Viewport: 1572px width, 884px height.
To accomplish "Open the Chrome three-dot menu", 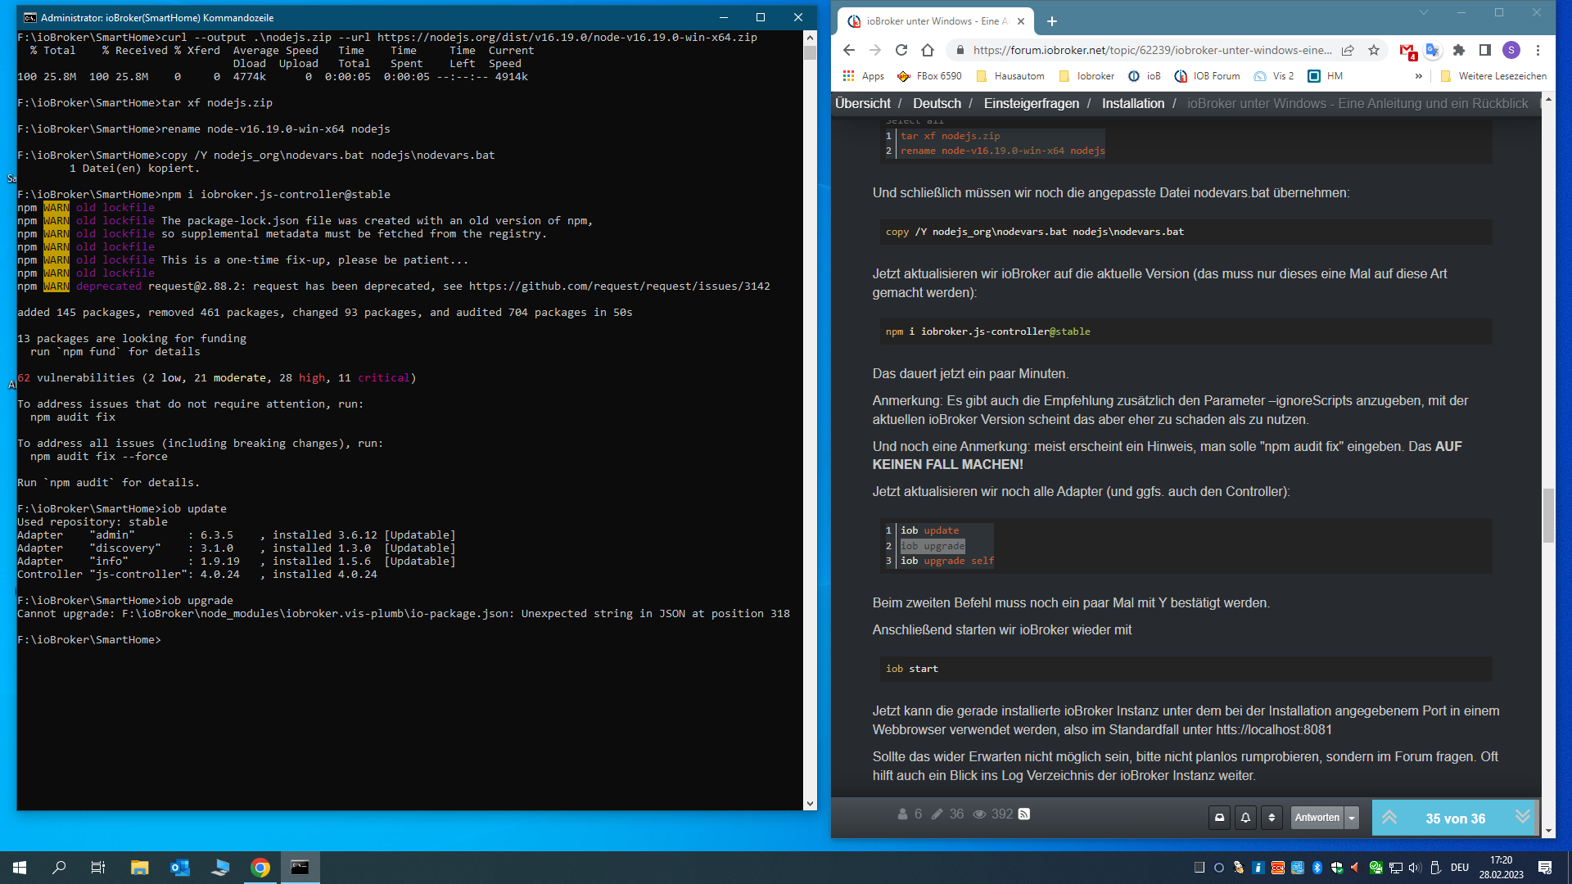I will pyautogui.click(x=1538, y=50).
